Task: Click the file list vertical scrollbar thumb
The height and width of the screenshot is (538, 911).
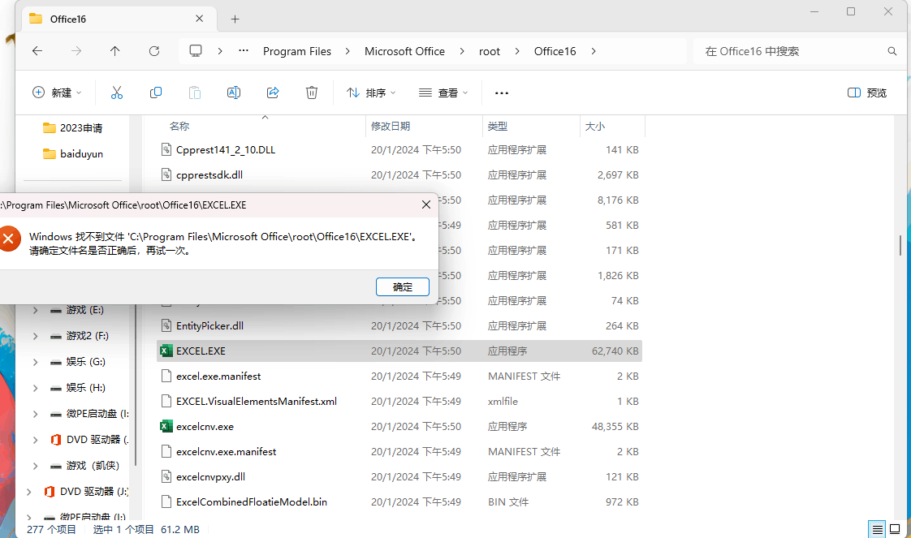Action: pos(900,246)
